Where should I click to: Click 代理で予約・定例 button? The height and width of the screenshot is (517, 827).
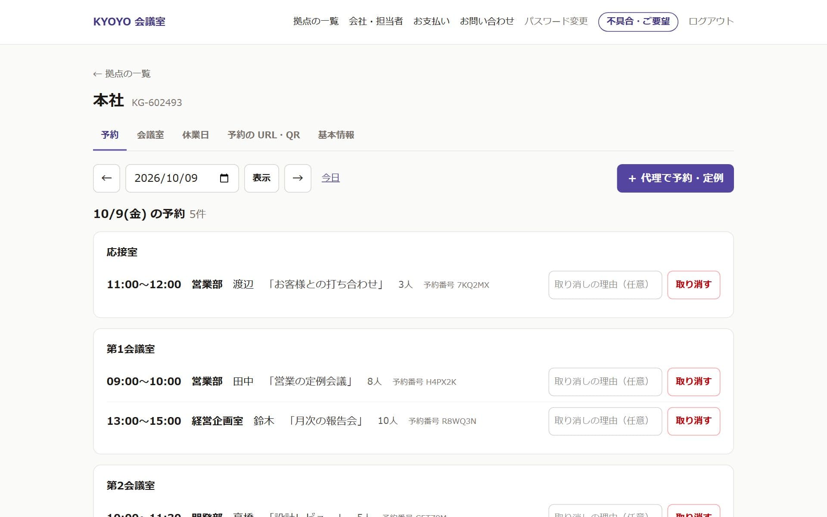tap(675, 178)
